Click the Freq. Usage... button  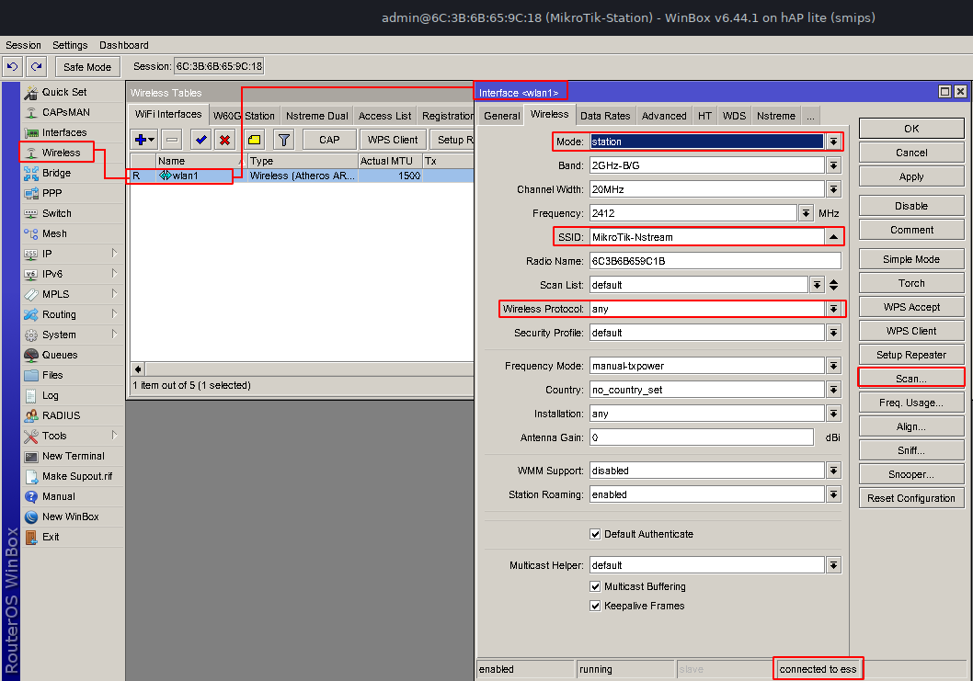coord(911,403)
